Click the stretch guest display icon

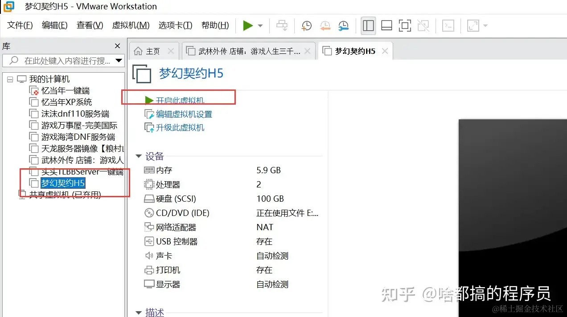tap(472, 26)
